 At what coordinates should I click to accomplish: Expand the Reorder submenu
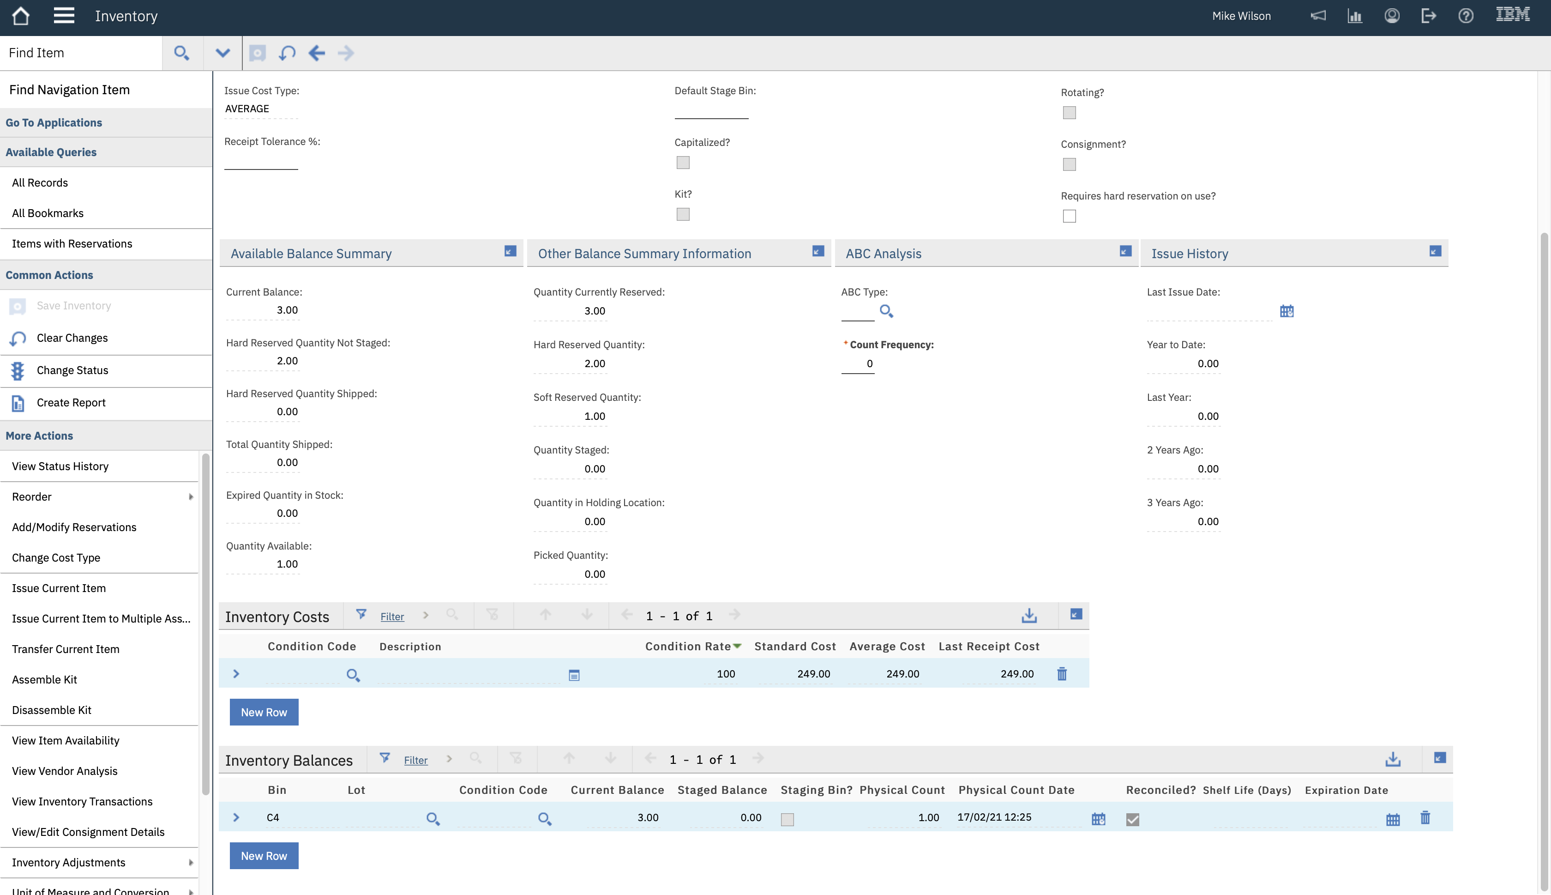coord(191,496)
